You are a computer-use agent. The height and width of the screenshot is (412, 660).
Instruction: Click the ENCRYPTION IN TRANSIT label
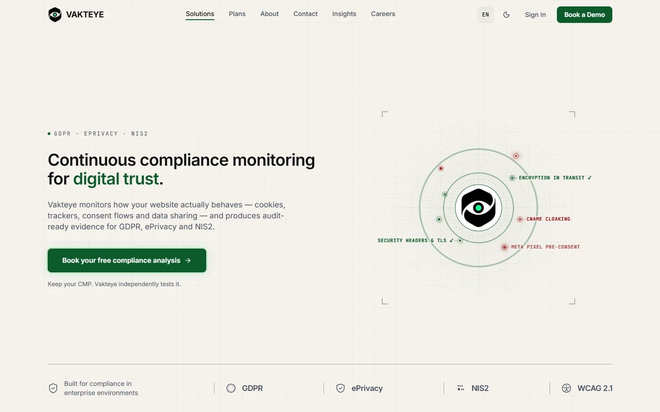(x=555, y=178)
